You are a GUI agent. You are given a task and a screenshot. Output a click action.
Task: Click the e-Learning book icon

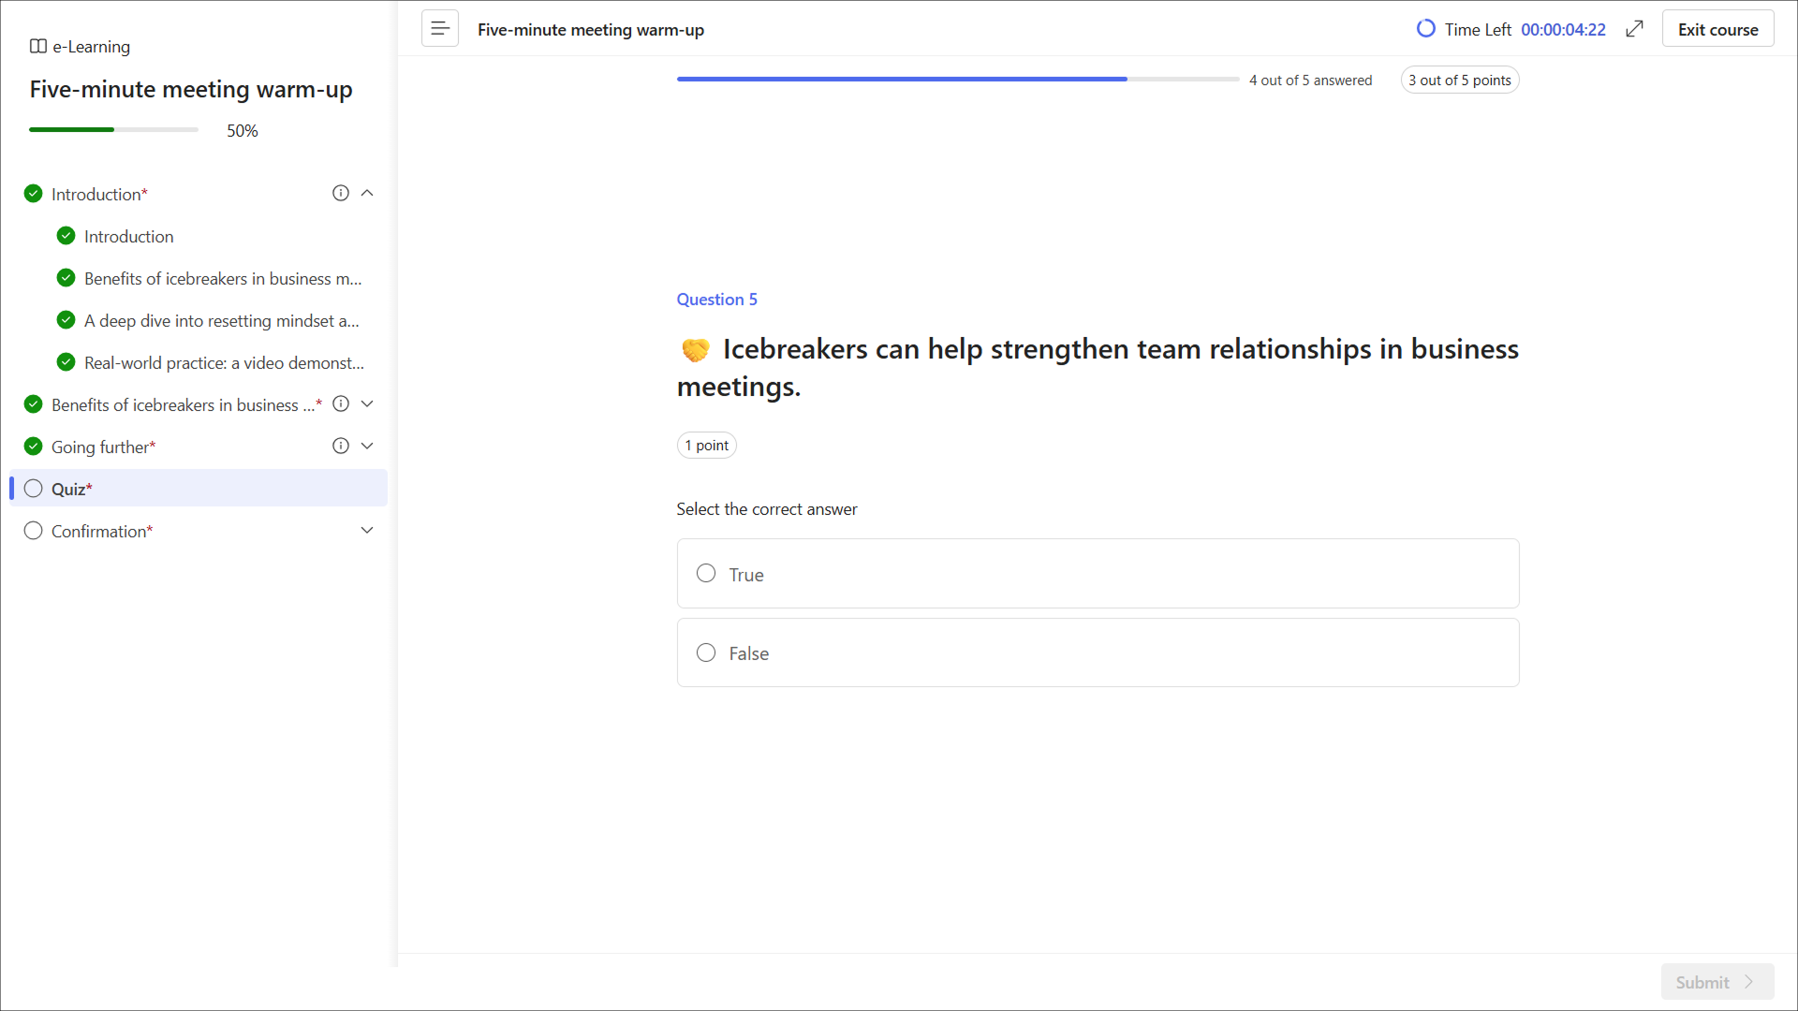click(x=38, y=46)
